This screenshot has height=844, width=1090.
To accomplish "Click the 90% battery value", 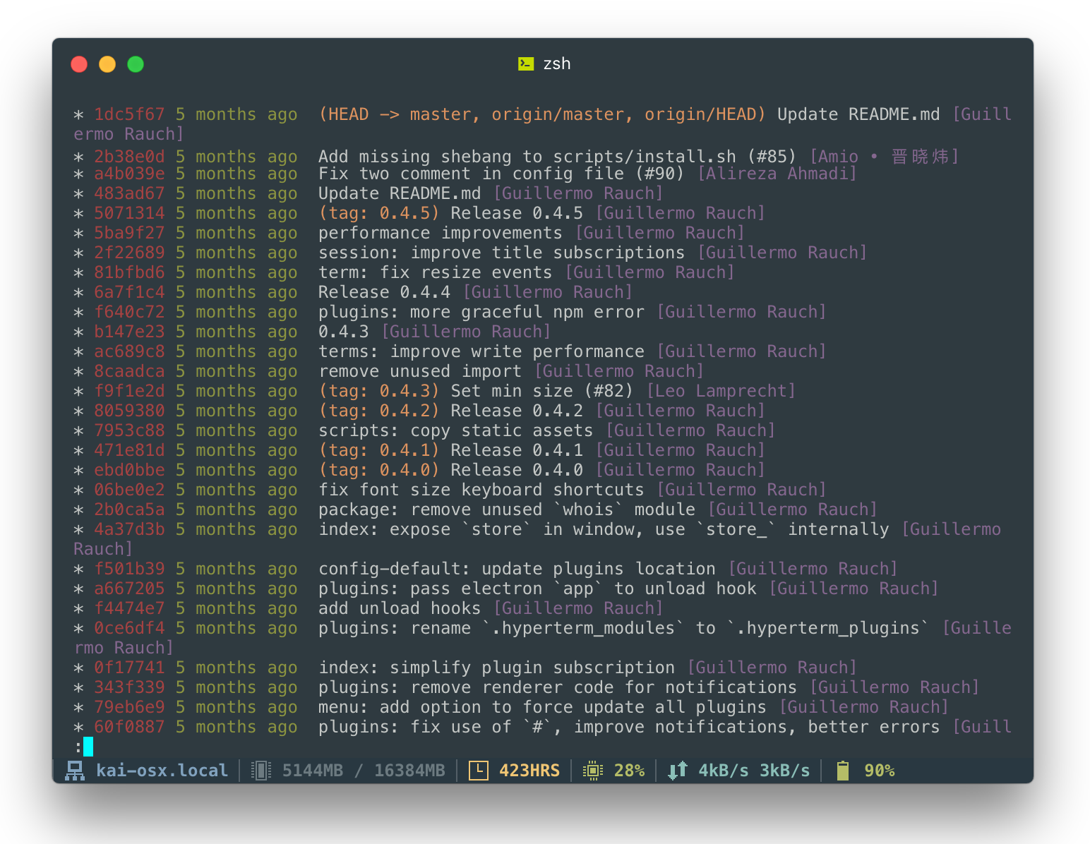I will [880, 771].
